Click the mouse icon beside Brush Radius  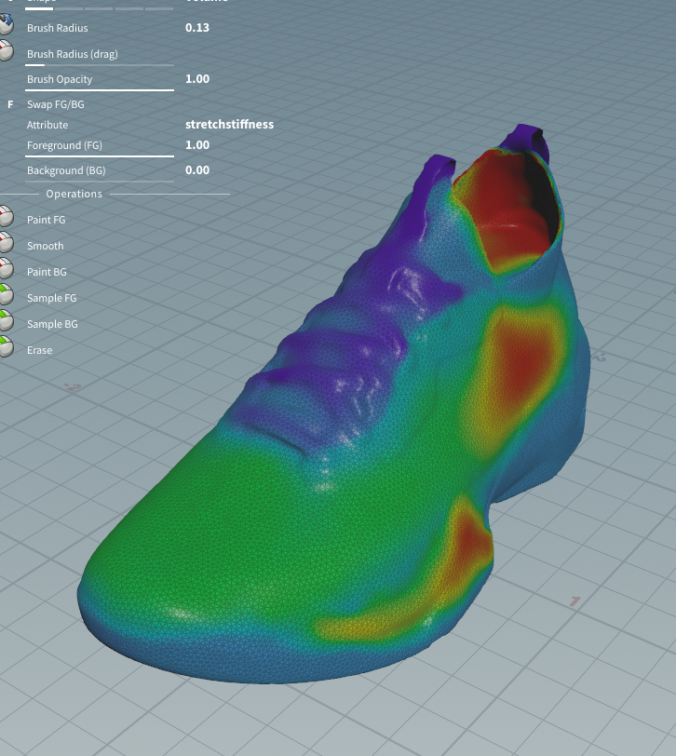pos(7,24)
